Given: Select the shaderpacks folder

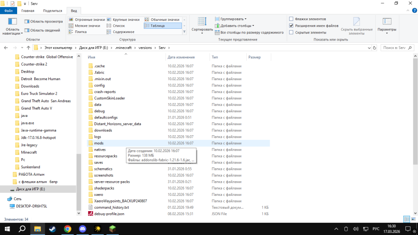Looking at the screenshot, I should 104,188.
